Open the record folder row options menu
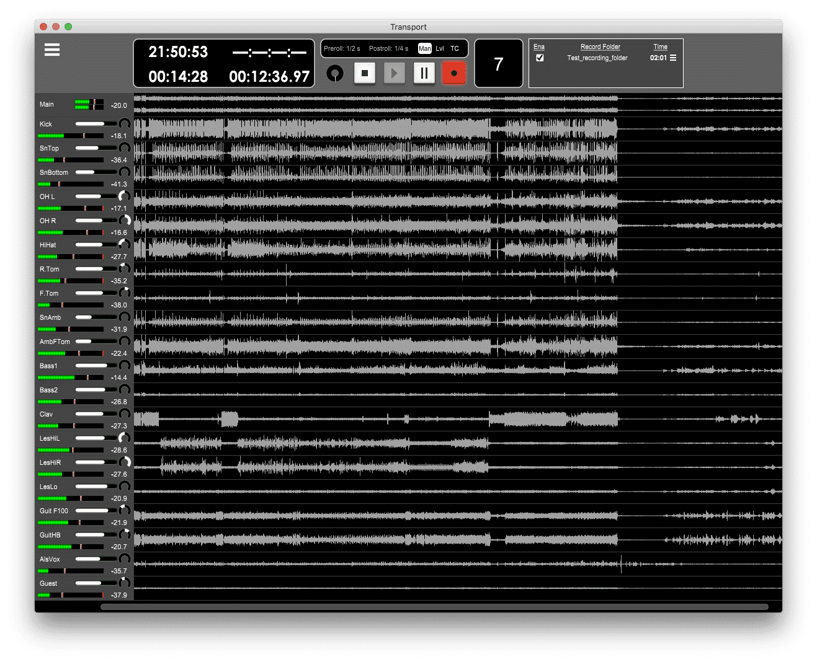The width and height of the screenshot is (817, 662). tap(673, 58)
